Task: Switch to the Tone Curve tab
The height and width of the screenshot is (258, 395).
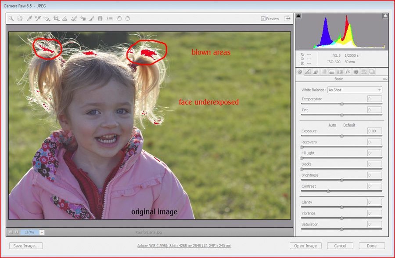Action: (308, 72)
